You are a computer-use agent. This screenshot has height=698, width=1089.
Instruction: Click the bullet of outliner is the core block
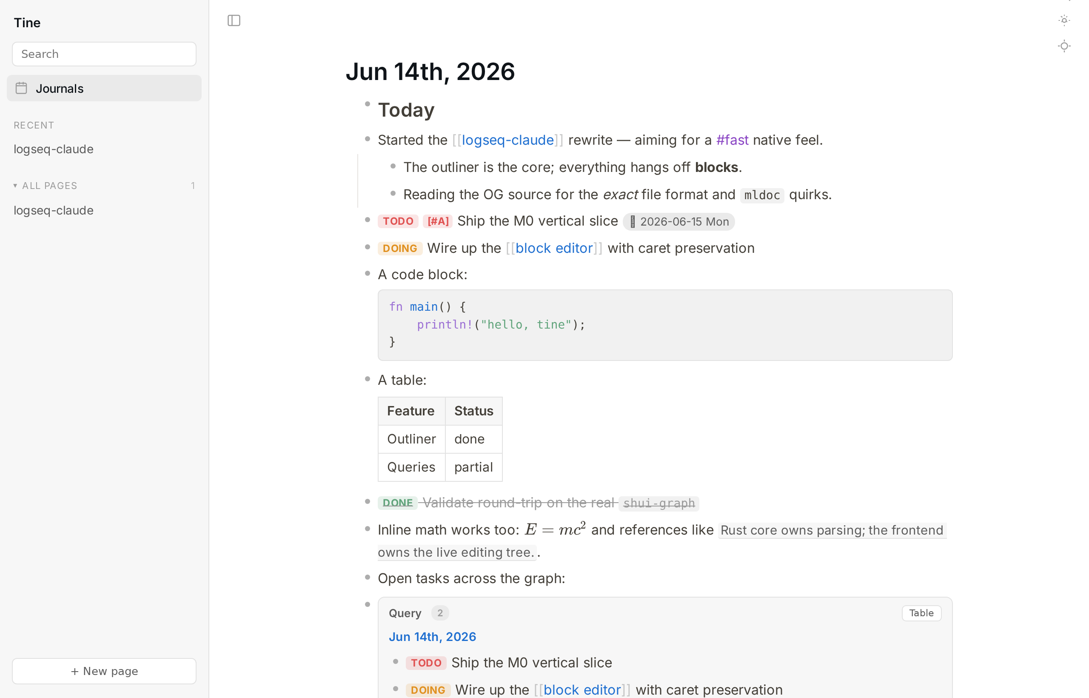(x=393, y=166)
